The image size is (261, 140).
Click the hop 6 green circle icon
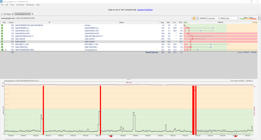point(2,39)
